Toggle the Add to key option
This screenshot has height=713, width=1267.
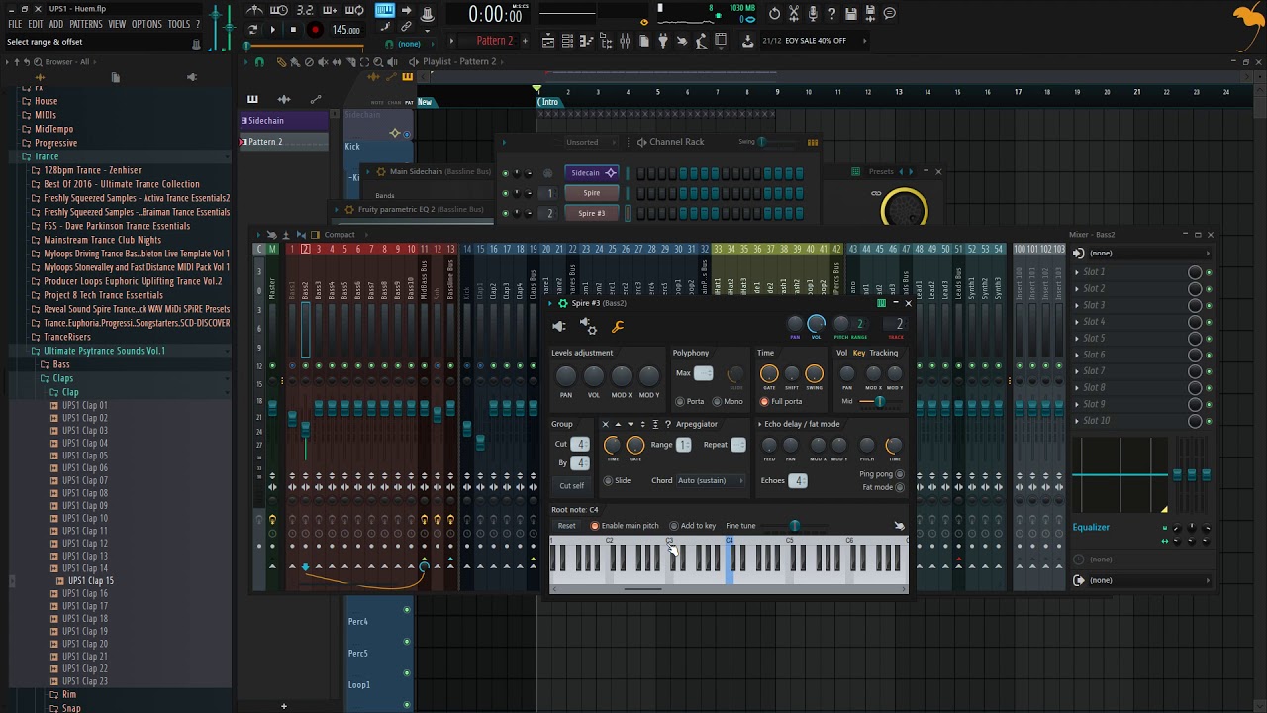[674, 526]
